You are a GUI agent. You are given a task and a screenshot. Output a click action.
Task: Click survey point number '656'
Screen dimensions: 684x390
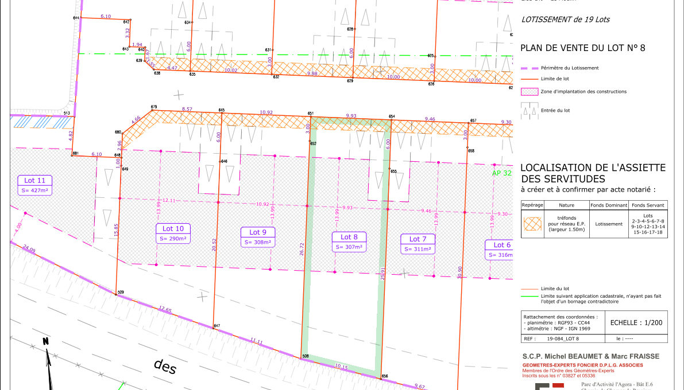(x=385, y=376)
